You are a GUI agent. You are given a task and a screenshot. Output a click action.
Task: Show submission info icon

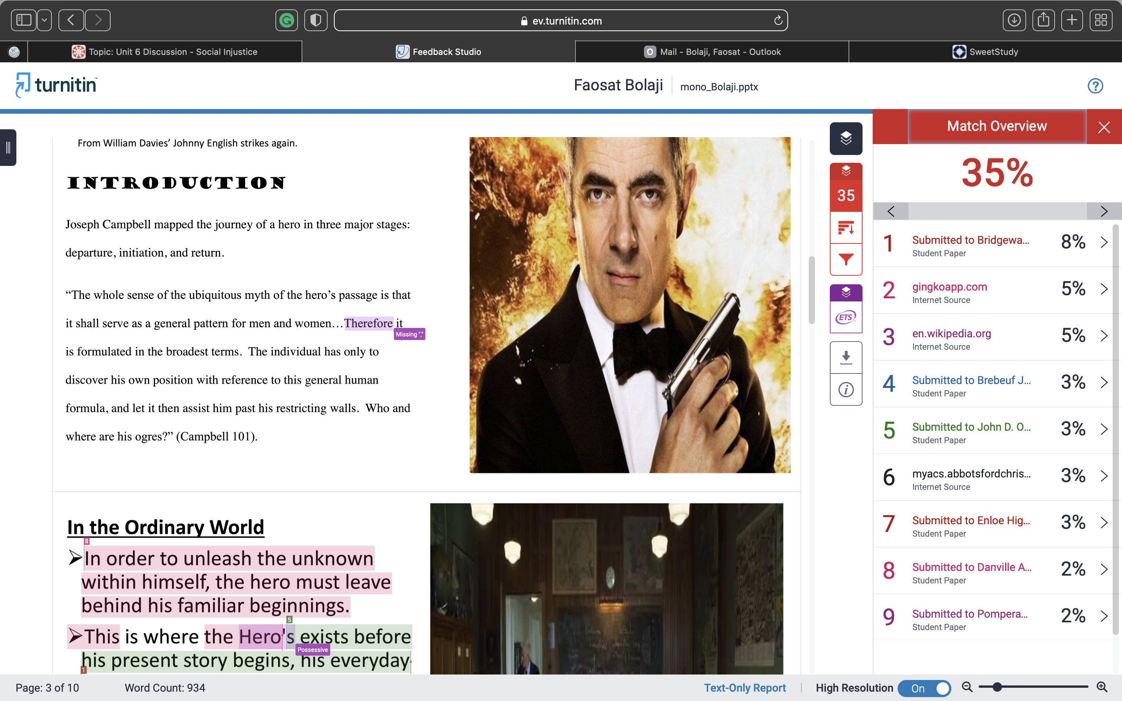tap(846, 389)
